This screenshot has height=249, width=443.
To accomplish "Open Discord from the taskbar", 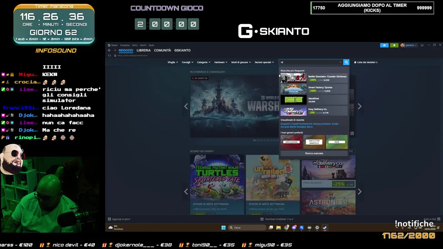I will (294, 228).
